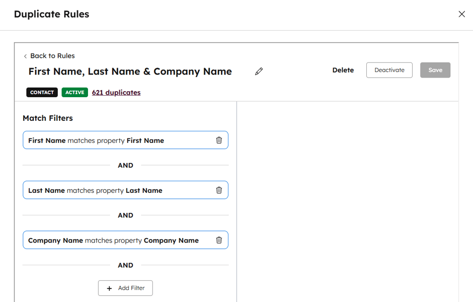Remove Last Name filter with trash icon
Viewport: 473px width, 302px height.
click(219, 190)
